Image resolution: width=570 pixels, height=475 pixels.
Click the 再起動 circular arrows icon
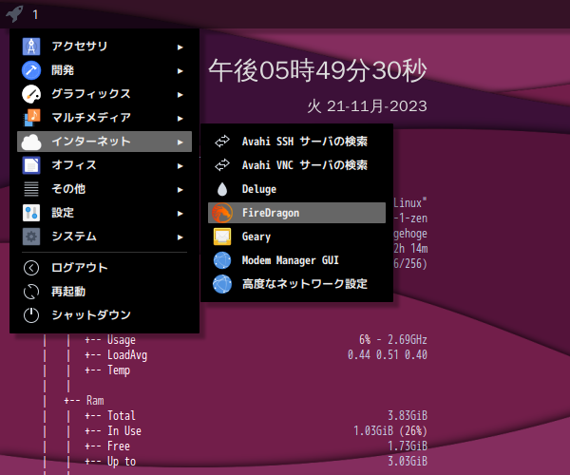pyautogui.click(x=31, y=292)
